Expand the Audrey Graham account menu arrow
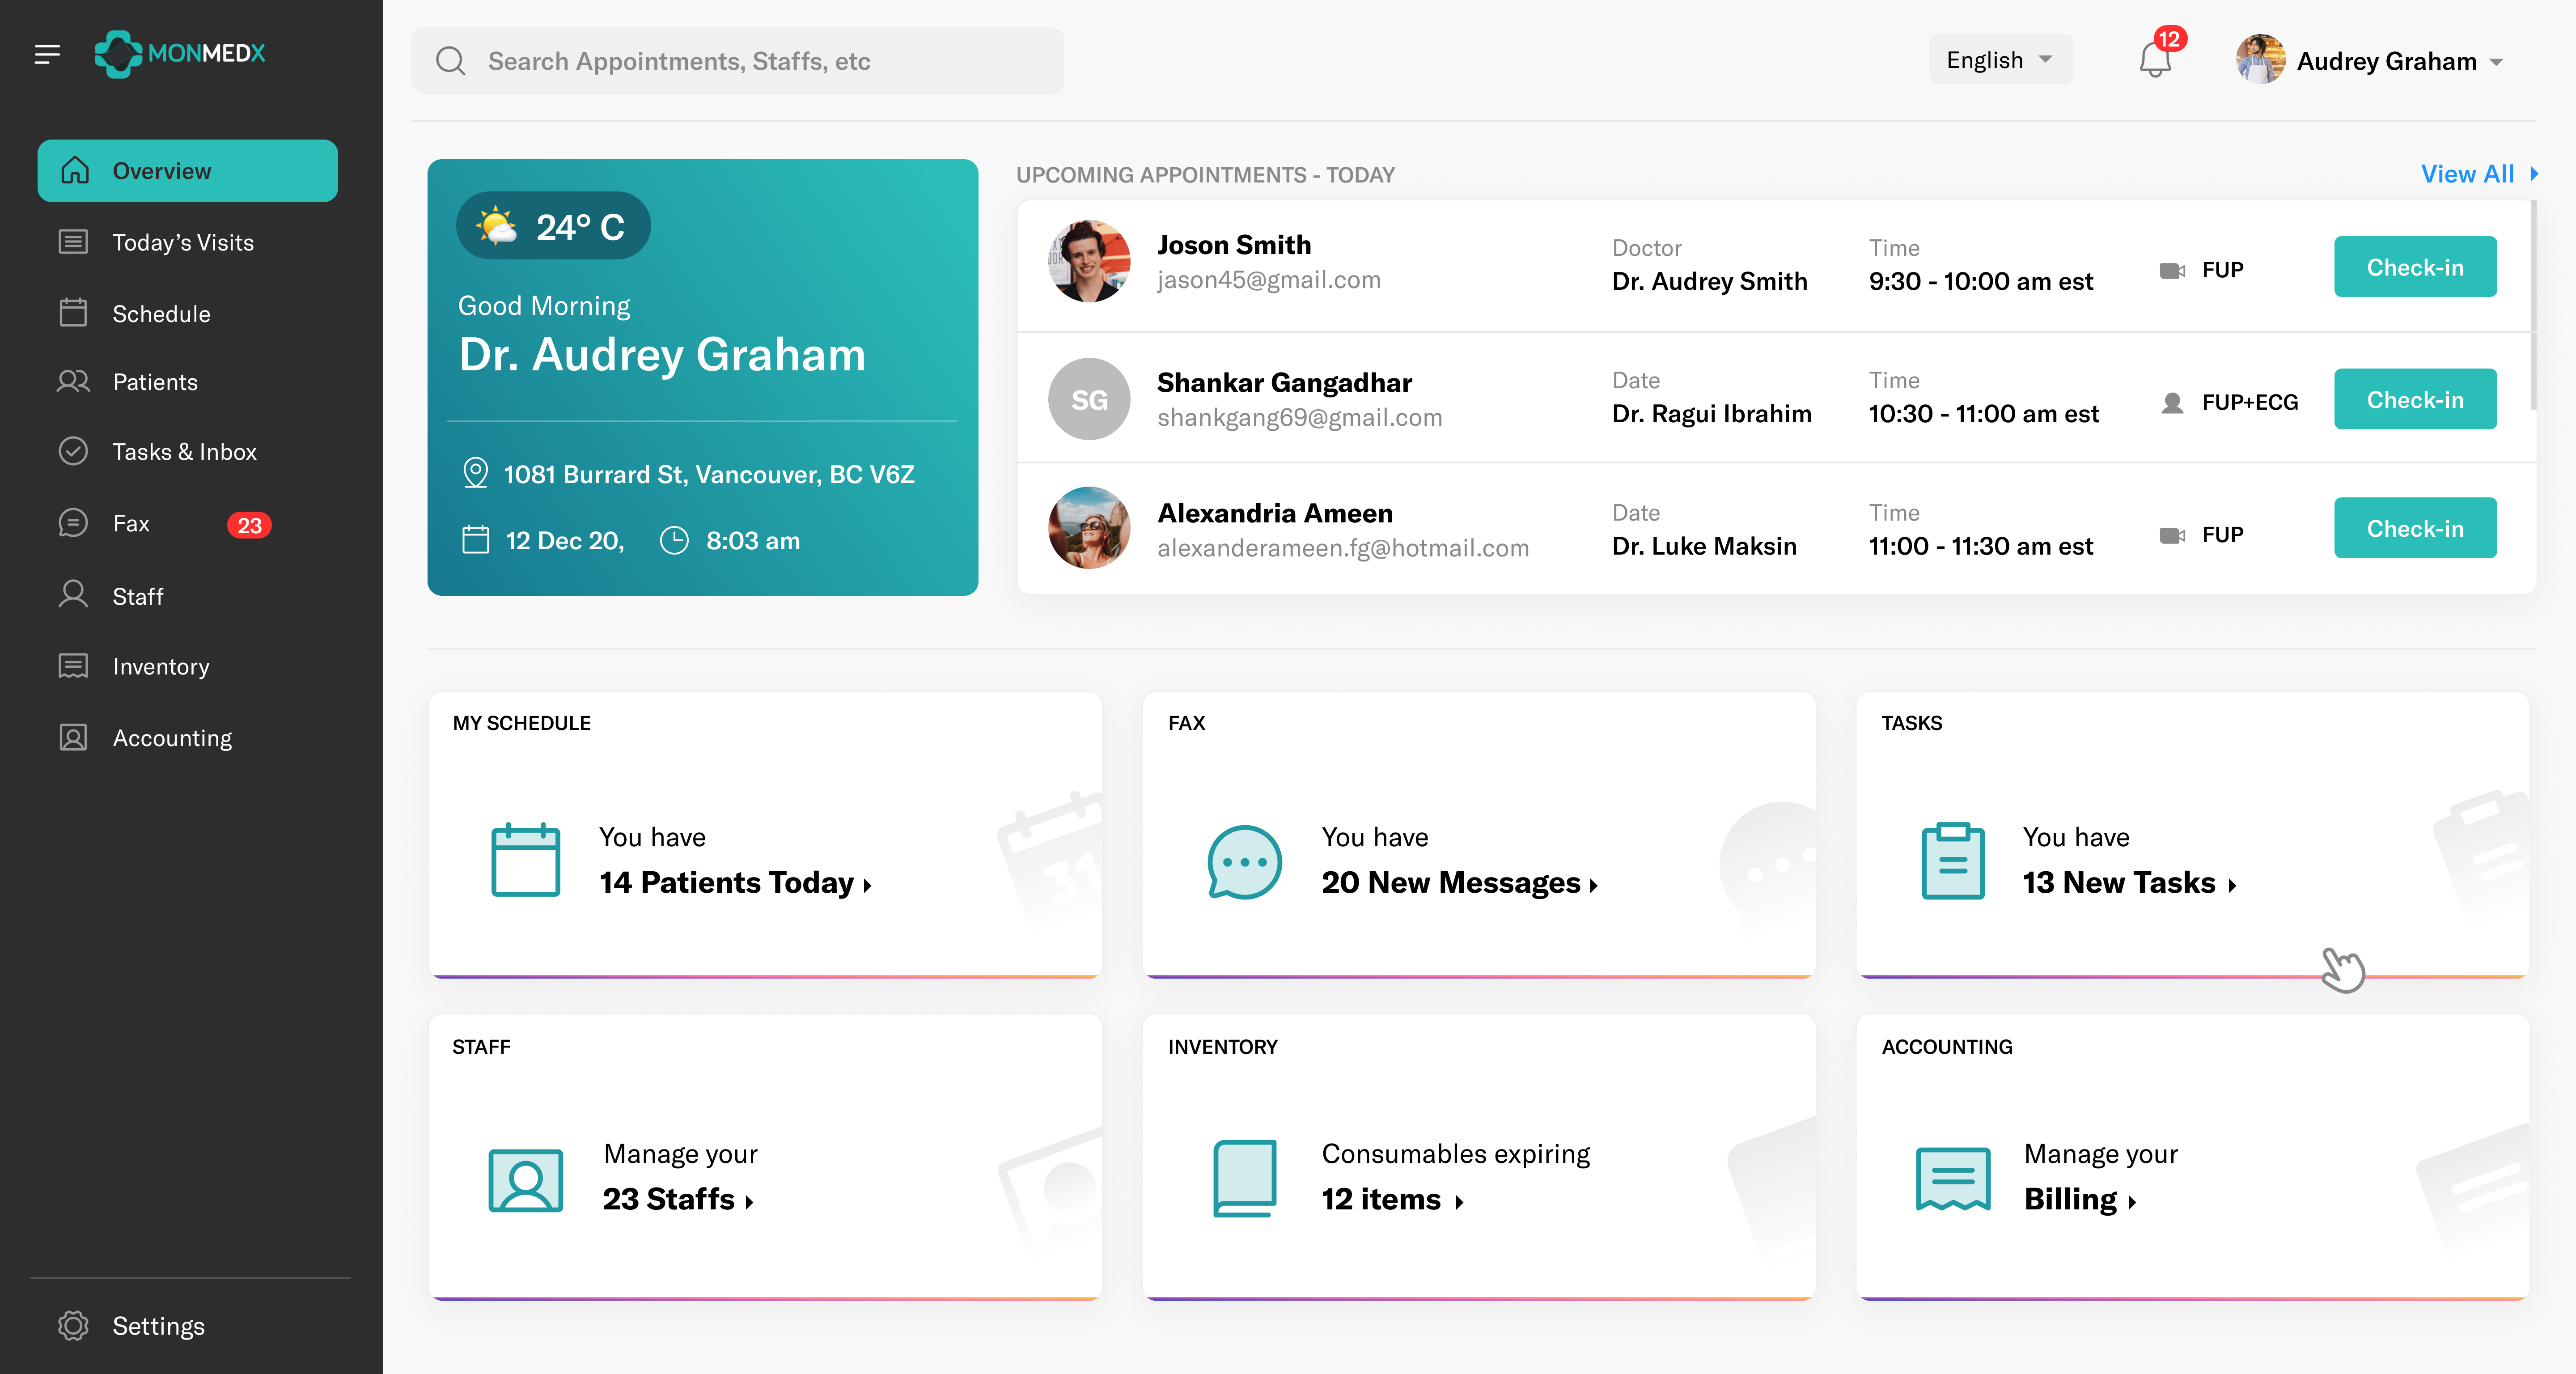2576x1374 pixels. pos(2496,62)
